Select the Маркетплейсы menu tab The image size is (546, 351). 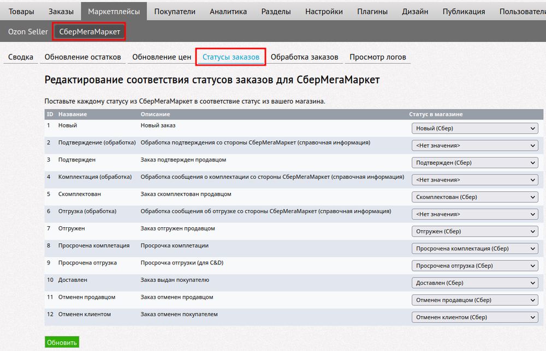[114, 11]
